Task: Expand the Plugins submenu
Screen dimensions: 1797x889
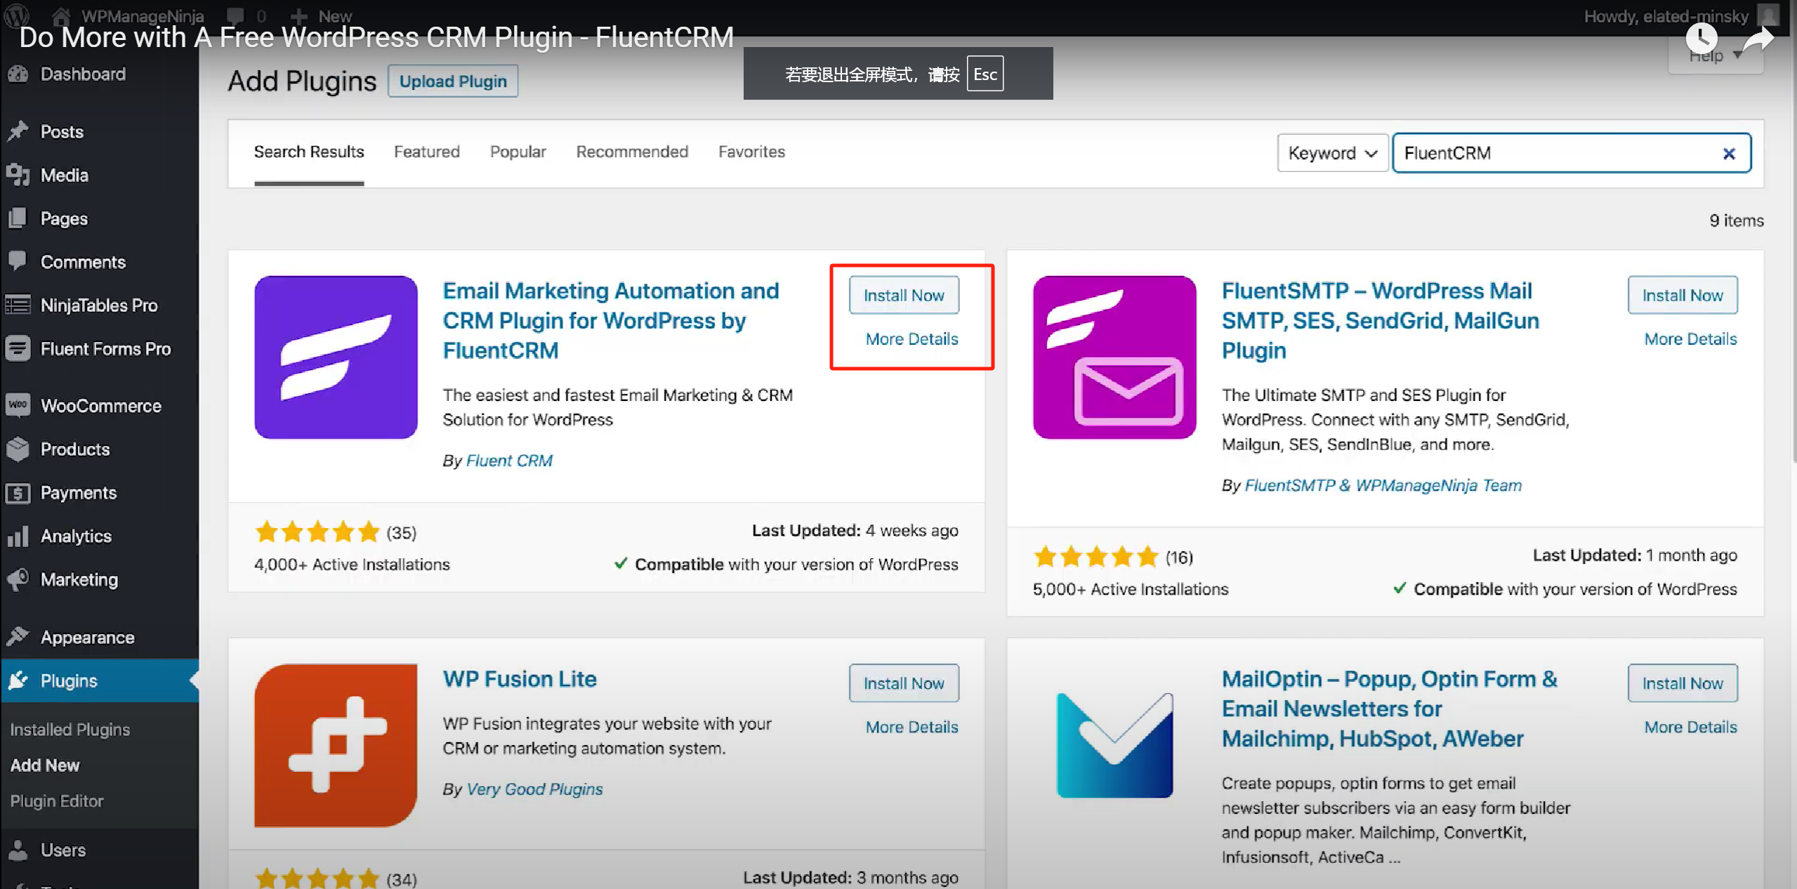Action: tap(67, 680)
